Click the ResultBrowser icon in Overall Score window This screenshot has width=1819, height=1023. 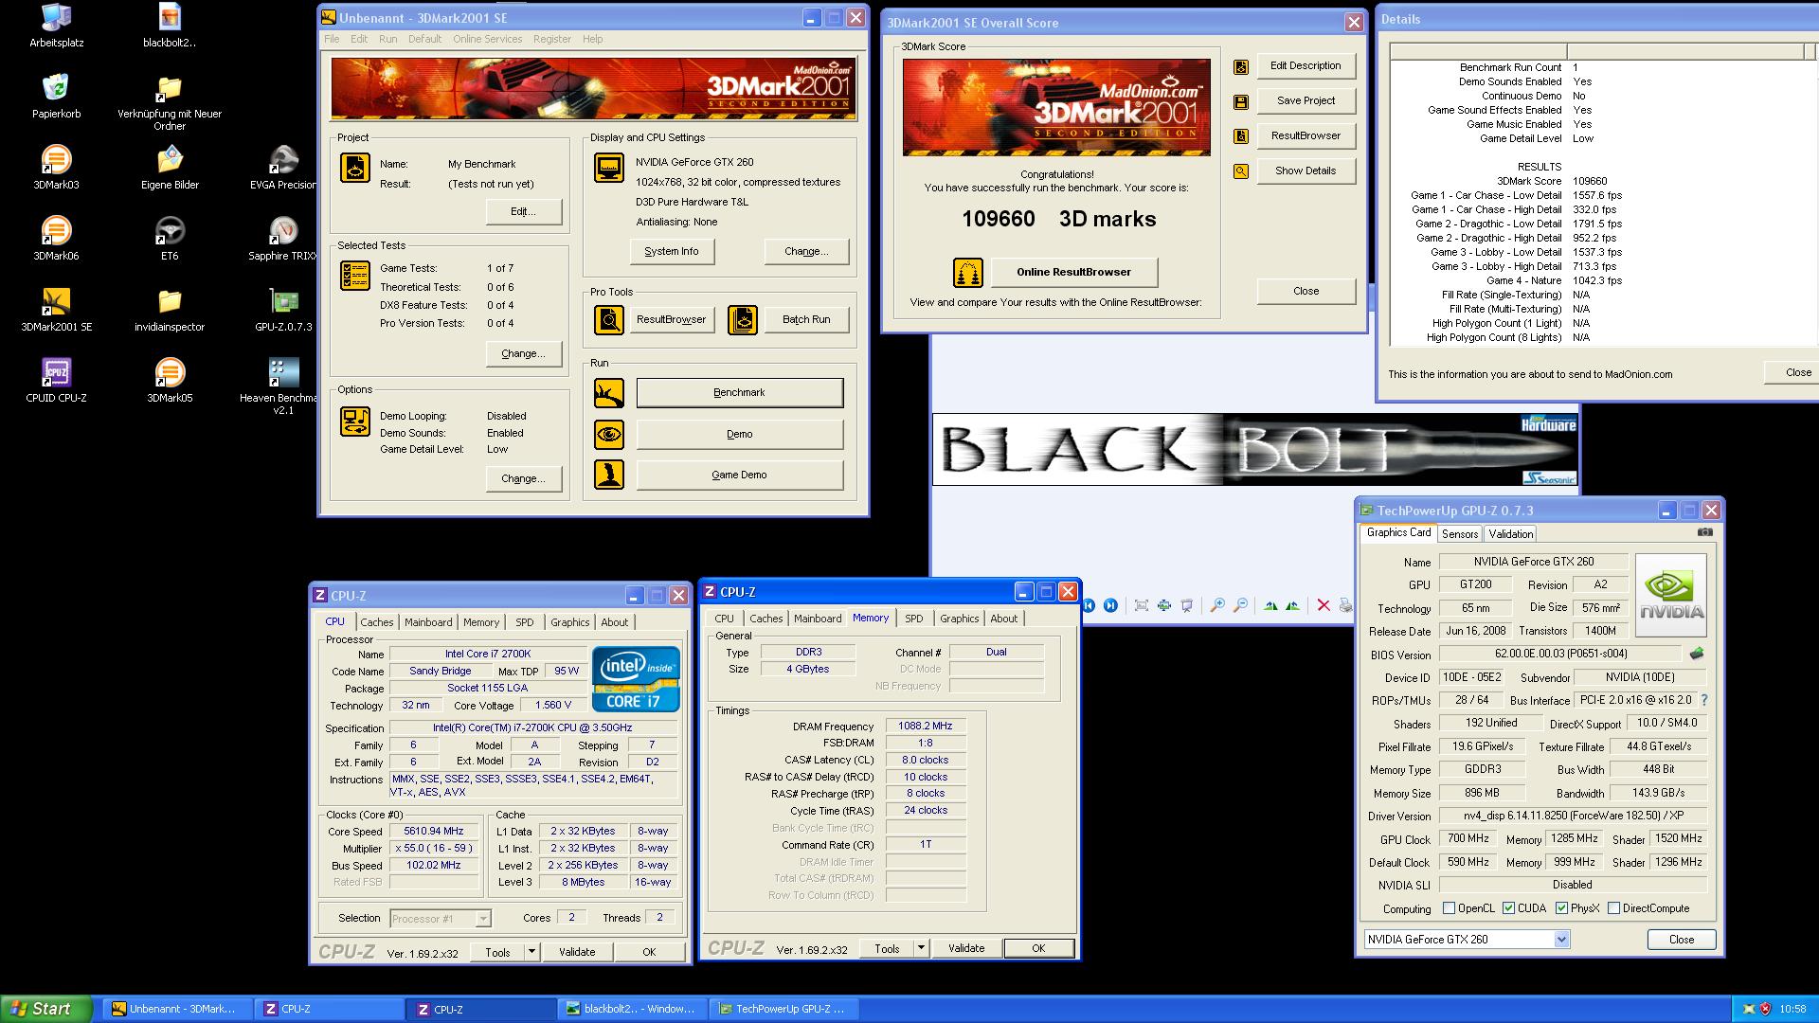tap(1241, 136)
